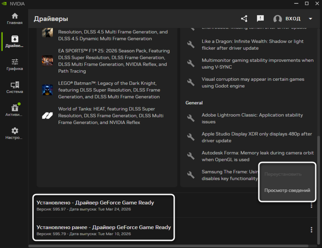Click wrench icon for Adobe Lightroom Classic
Viewport: 322px width, 248px height.
[191, 118]
